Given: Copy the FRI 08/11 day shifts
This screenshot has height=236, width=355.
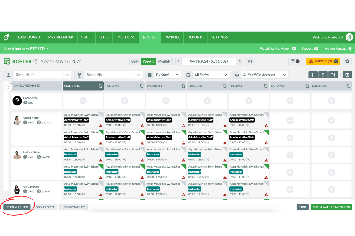Looking at the screenshot, I should pyautogui.click(x=266, y=86).
